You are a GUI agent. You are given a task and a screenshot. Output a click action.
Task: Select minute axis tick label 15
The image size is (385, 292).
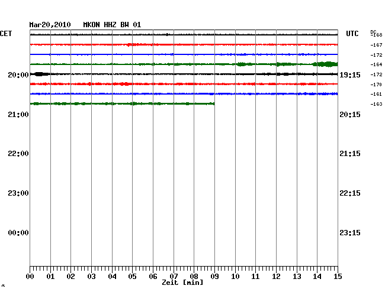338,277
